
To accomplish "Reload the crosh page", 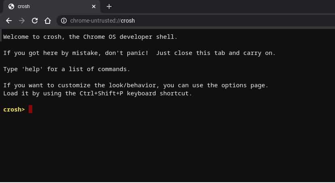I will pyautogui.click(x=35, y=21).
